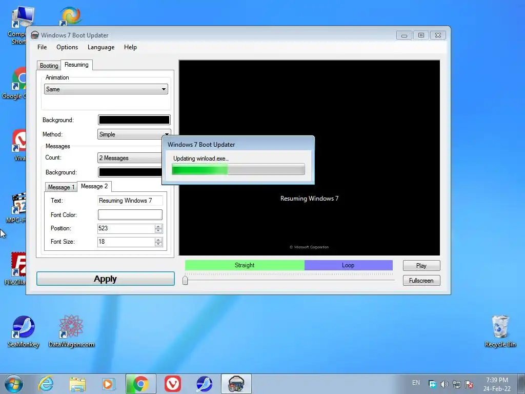The height and width of the screenshot is (394, 525).
Task: Switch to the Booting tab
Action: click(49, 66)
